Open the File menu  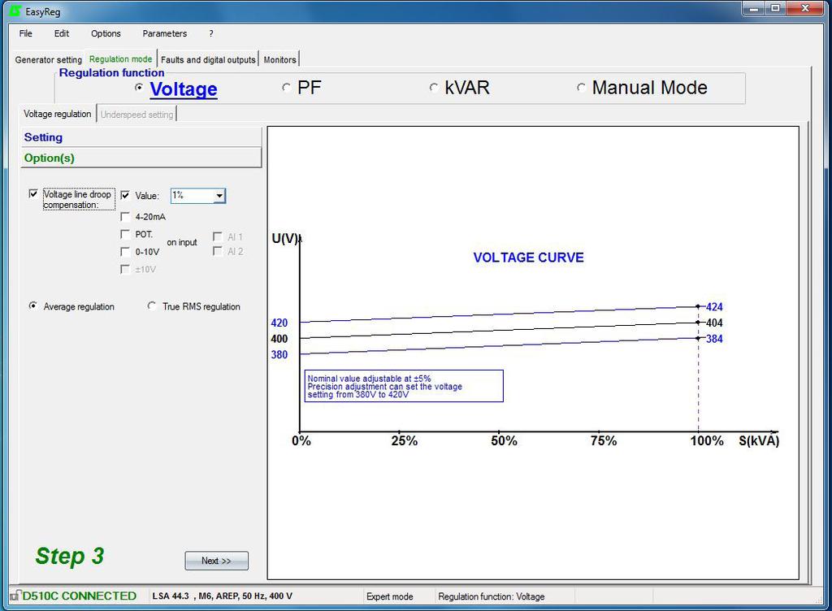tap(25, 33)
